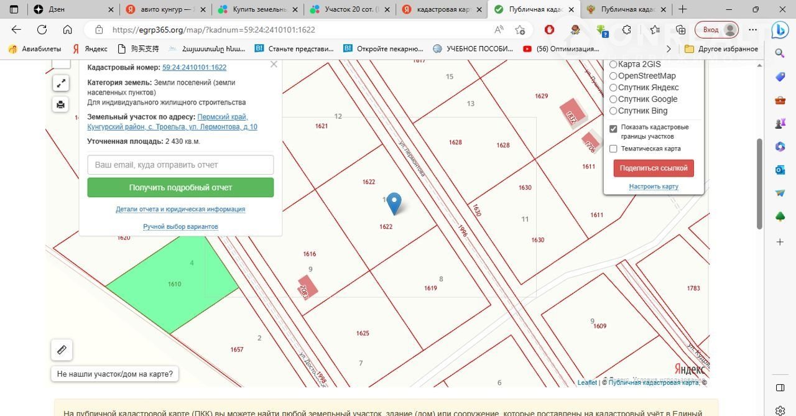
Task: Enable the Тематическая карта checkbox
Action: click(613, 149)
